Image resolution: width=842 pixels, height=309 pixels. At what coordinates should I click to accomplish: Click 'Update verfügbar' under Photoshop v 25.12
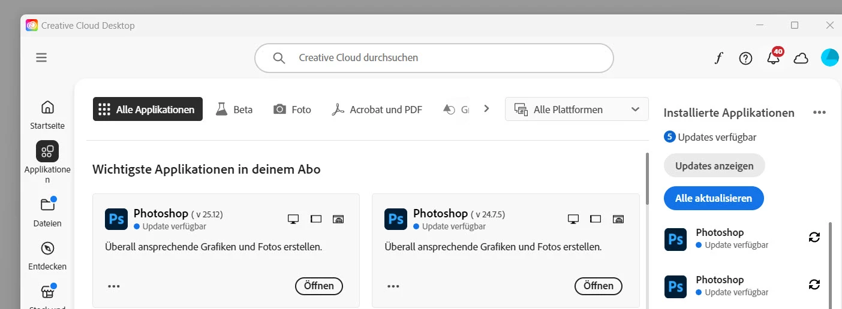pos(170,226)
